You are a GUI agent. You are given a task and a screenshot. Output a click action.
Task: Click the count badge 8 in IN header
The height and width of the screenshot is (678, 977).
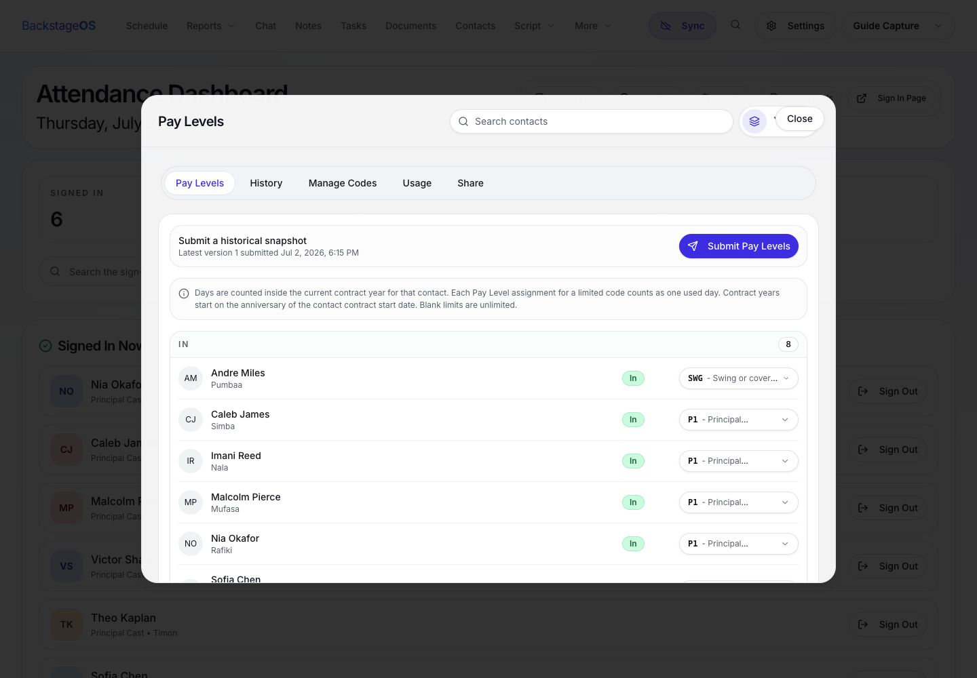(x=788, y=344)
